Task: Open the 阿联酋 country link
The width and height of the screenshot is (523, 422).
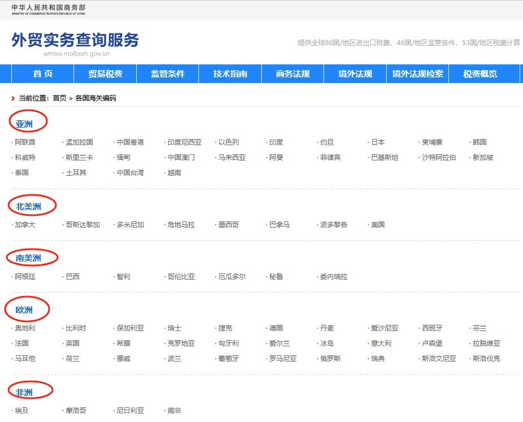Action: coord(25,142)
